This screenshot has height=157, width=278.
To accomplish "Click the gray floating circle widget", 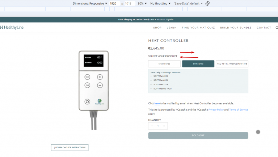I will [258, 132].
